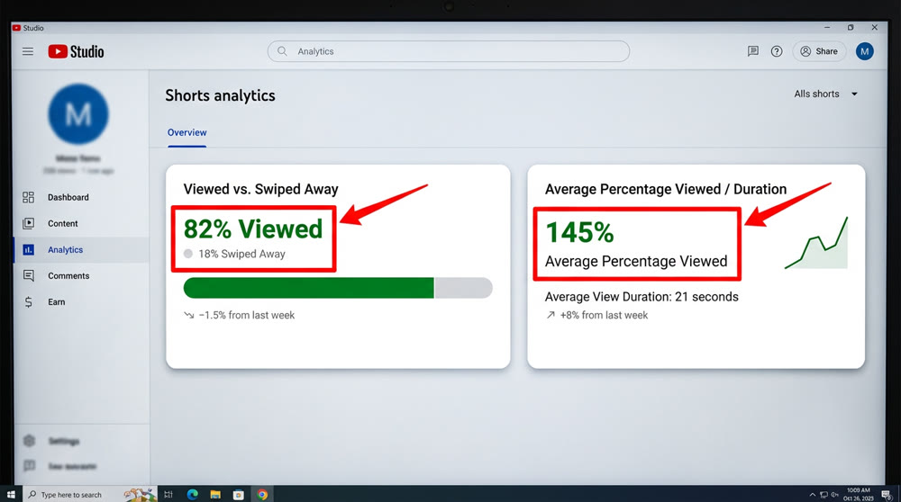Close the Studio window
Screen dimensions: 901x502
[874, 27]
